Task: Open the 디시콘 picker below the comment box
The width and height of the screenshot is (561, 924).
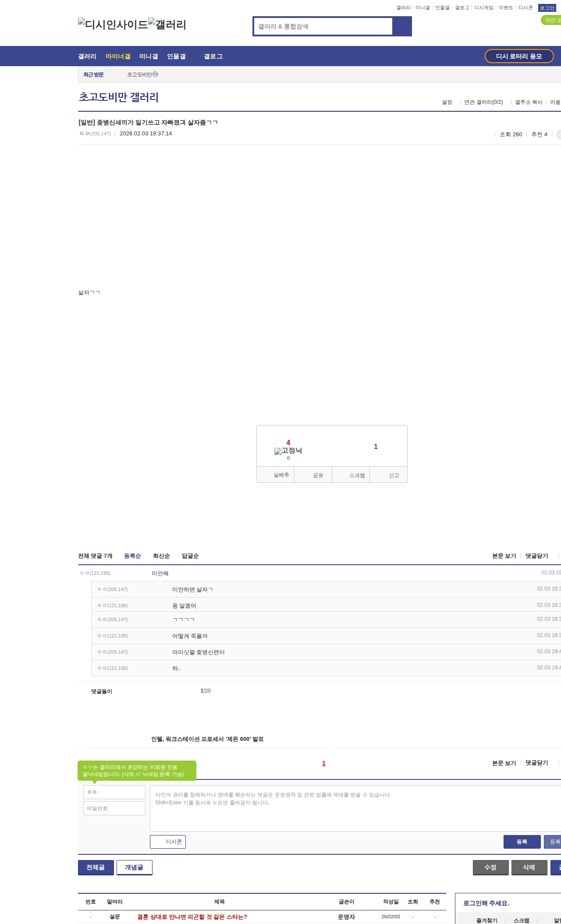Action: click(168, 842)
